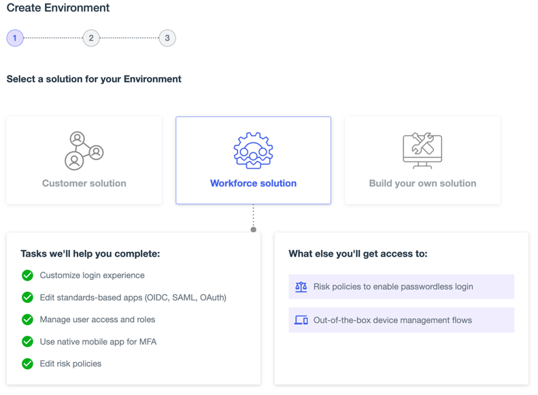The height and width of the screenshot is (395, 538).
Task: Click the connector dot below Workforce card
Action: (x=254, y=230)
